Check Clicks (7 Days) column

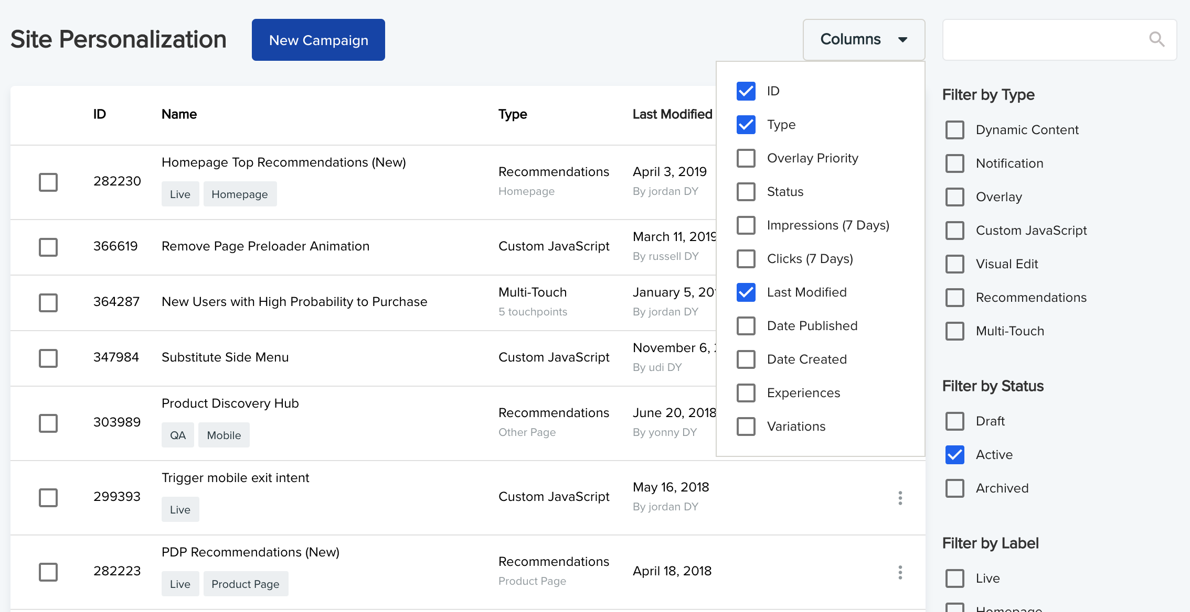745,258
